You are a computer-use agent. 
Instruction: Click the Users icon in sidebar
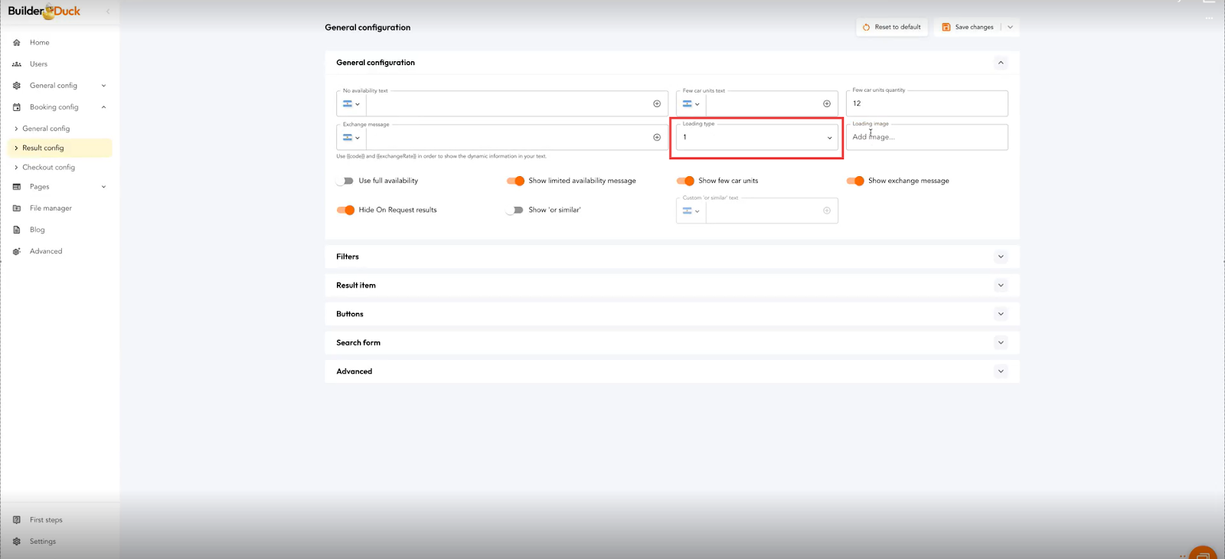click(x=17, y=64)
